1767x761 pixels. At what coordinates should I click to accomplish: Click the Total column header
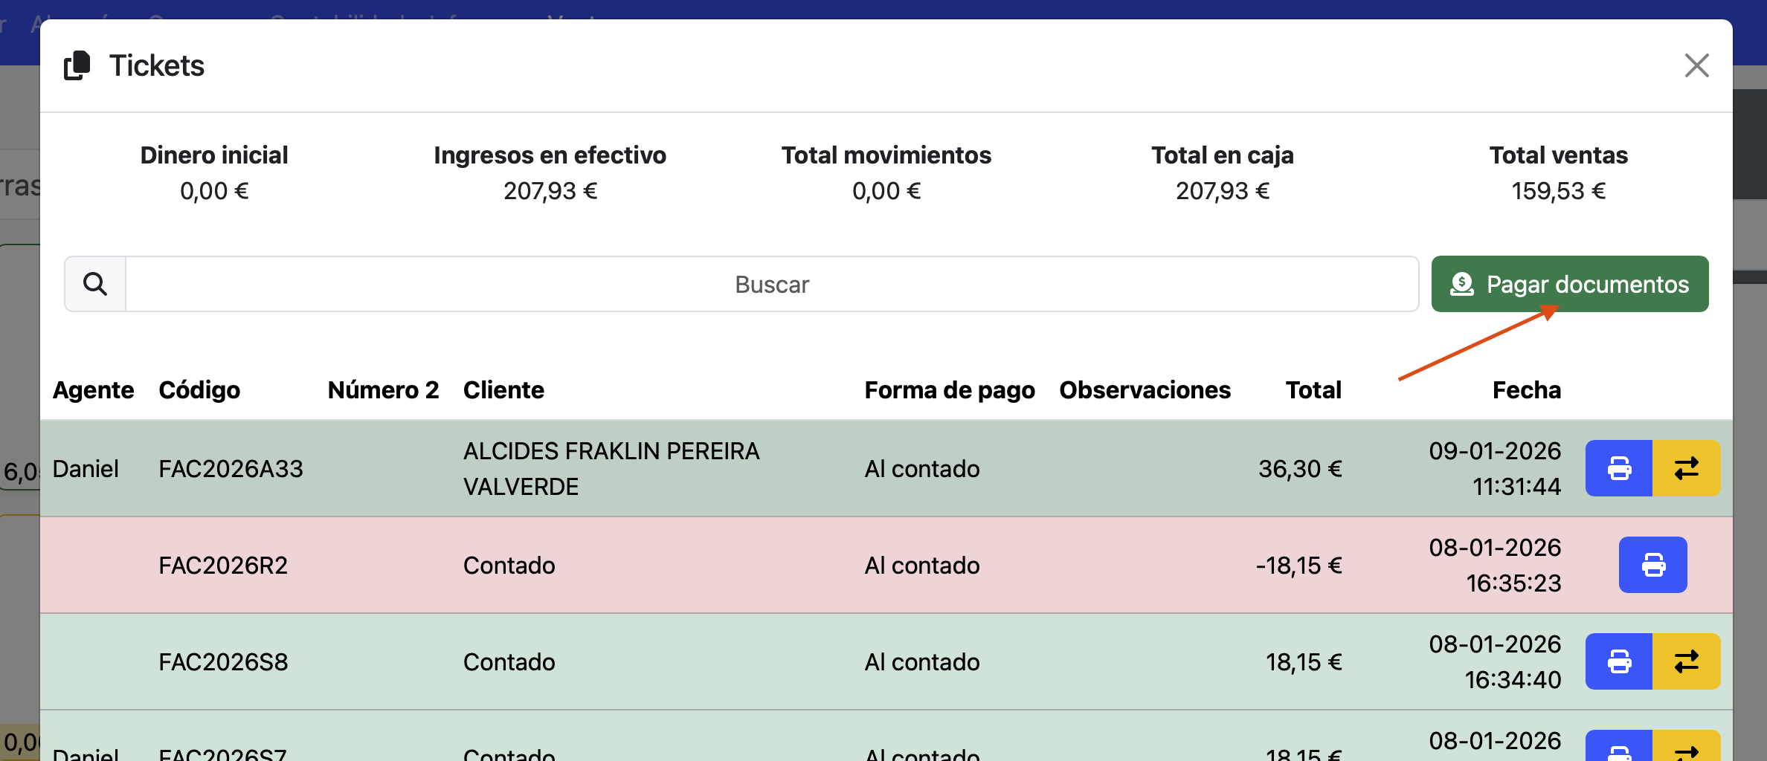(x=1313, y=389)
